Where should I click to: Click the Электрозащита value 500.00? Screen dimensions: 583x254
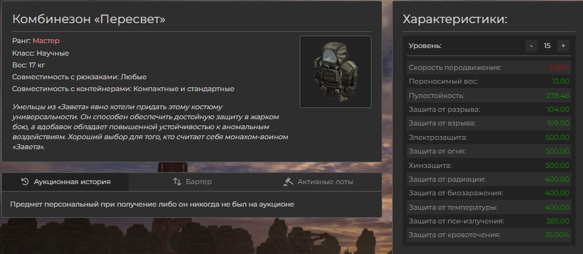pyautogui.click(x=557, y=137)
